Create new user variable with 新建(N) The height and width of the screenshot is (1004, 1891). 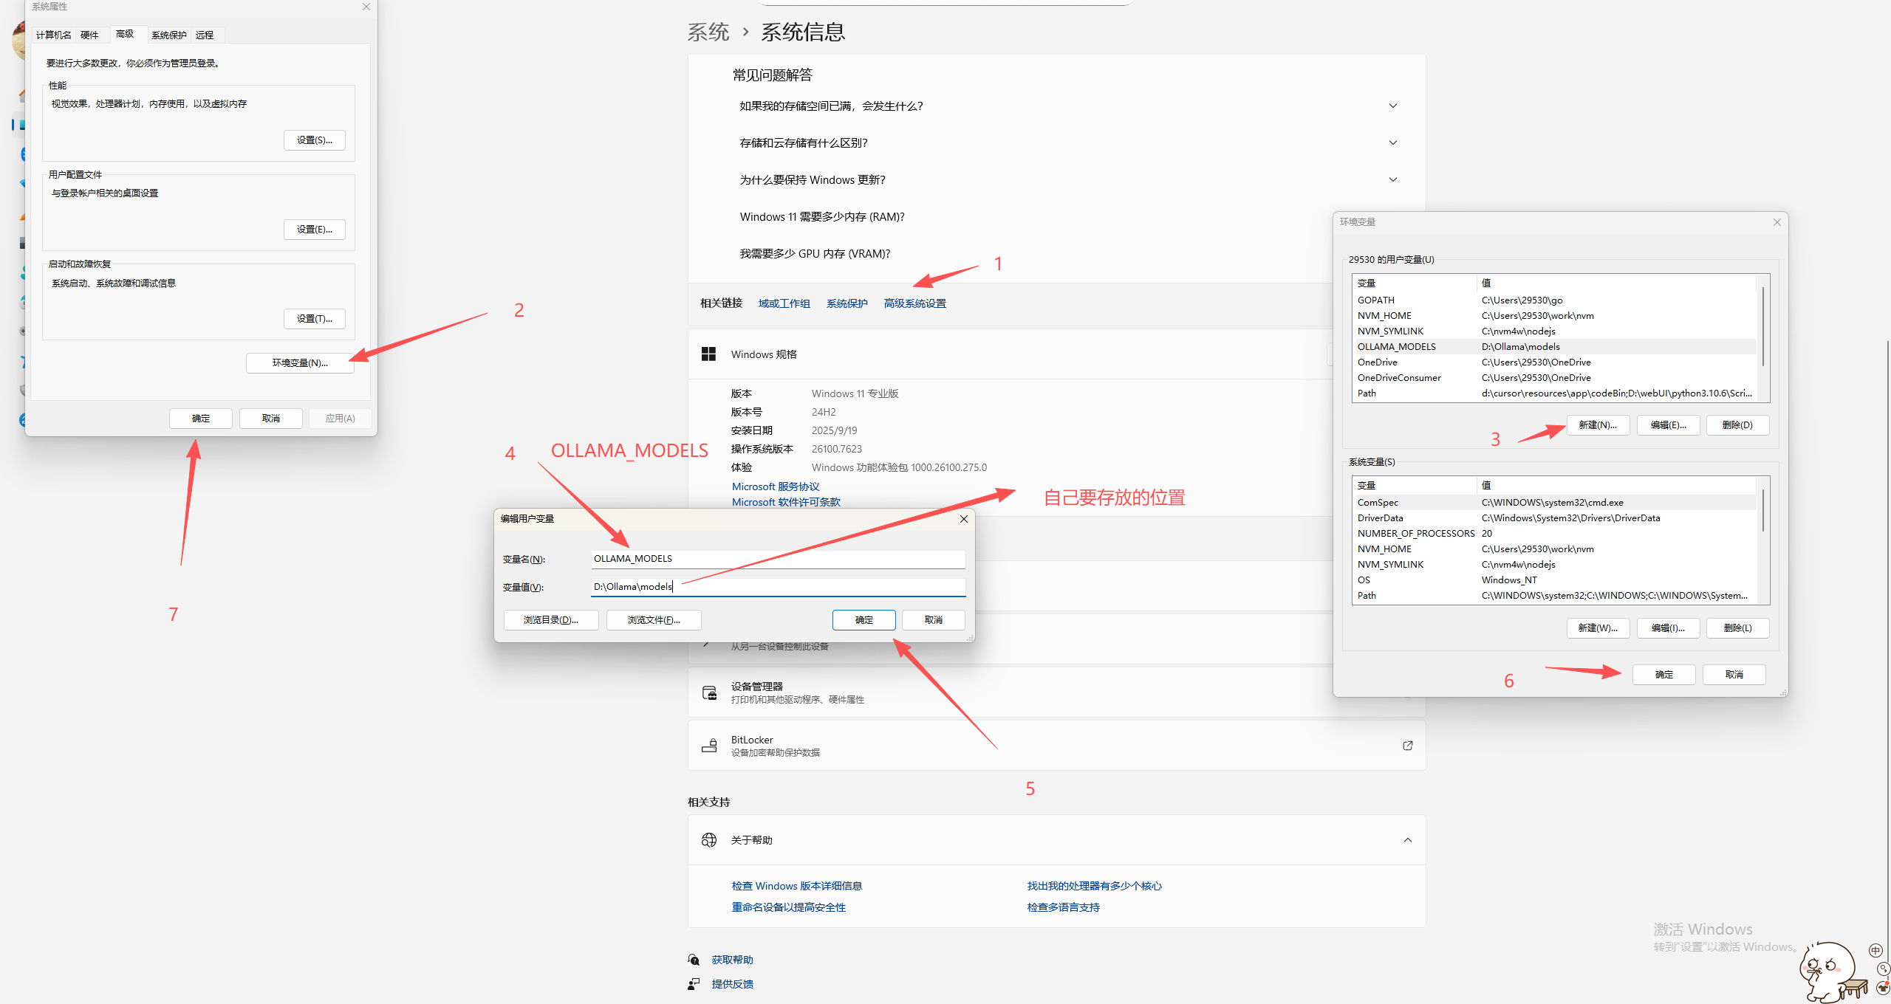1598,425
